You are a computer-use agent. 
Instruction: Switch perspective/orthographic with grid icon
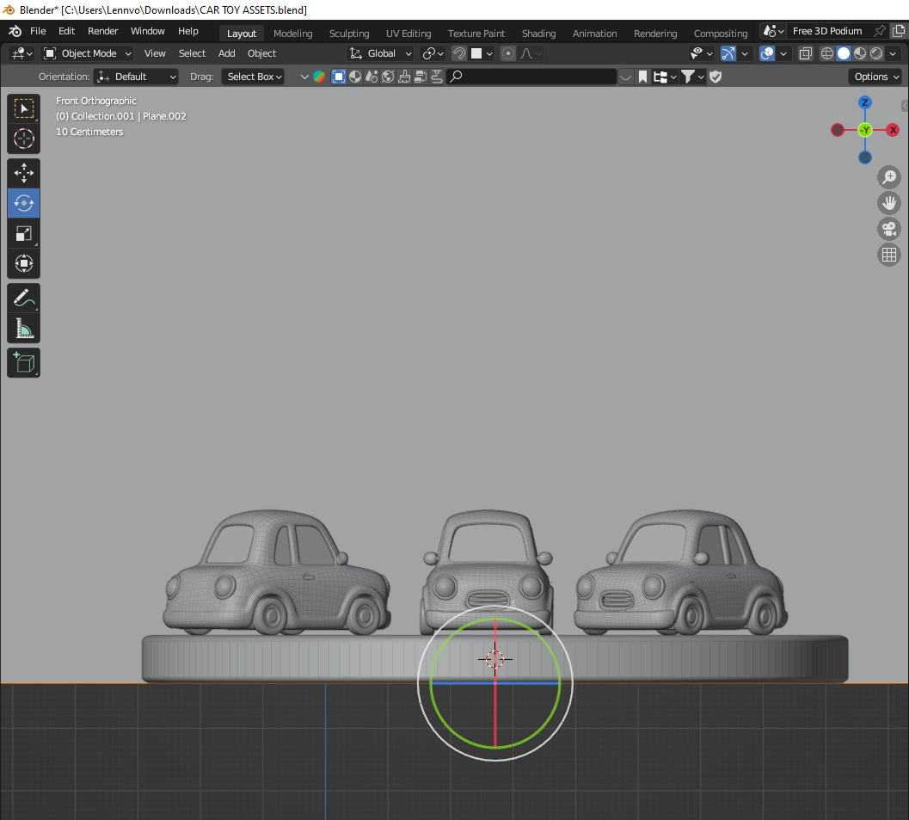coord(888,255)
